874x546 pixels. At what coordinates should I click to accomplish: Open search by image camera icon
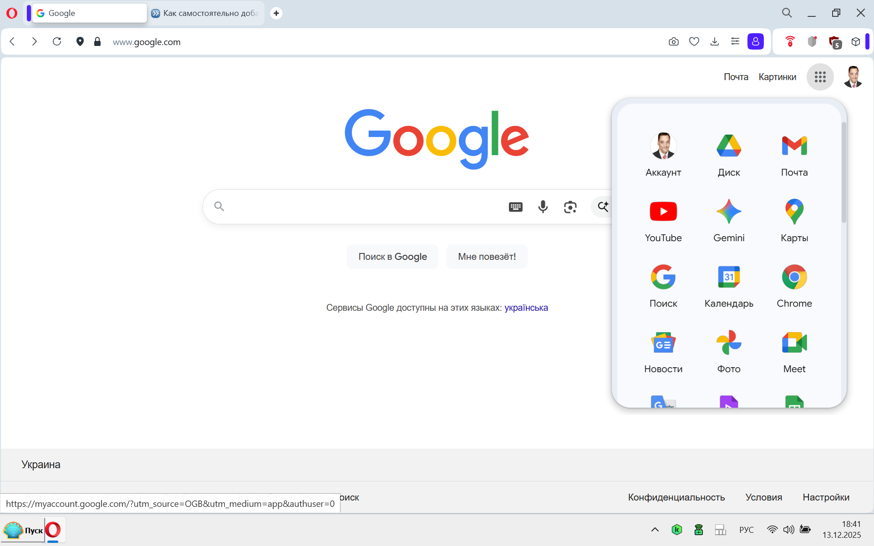point(570,207)
